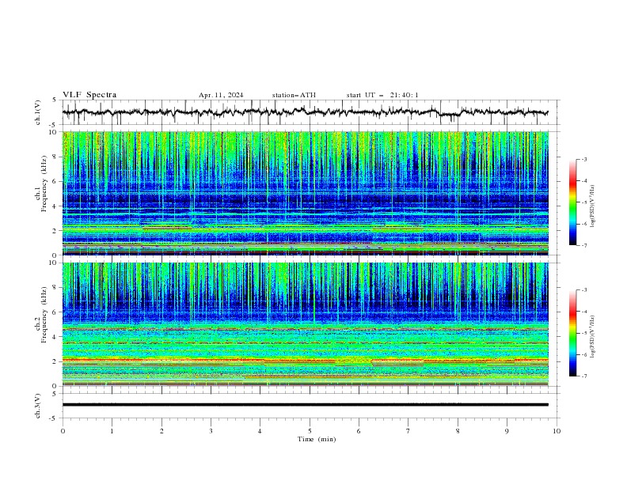This screenshot has height=484, width=627.
Task: Click the "ch.1(V)" axis label
Action: point(38,112)
